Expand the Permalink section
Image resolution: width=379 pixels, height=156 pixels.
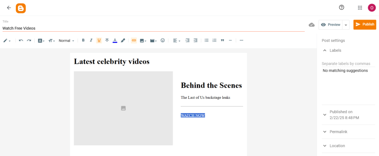[x=338, y=132]
